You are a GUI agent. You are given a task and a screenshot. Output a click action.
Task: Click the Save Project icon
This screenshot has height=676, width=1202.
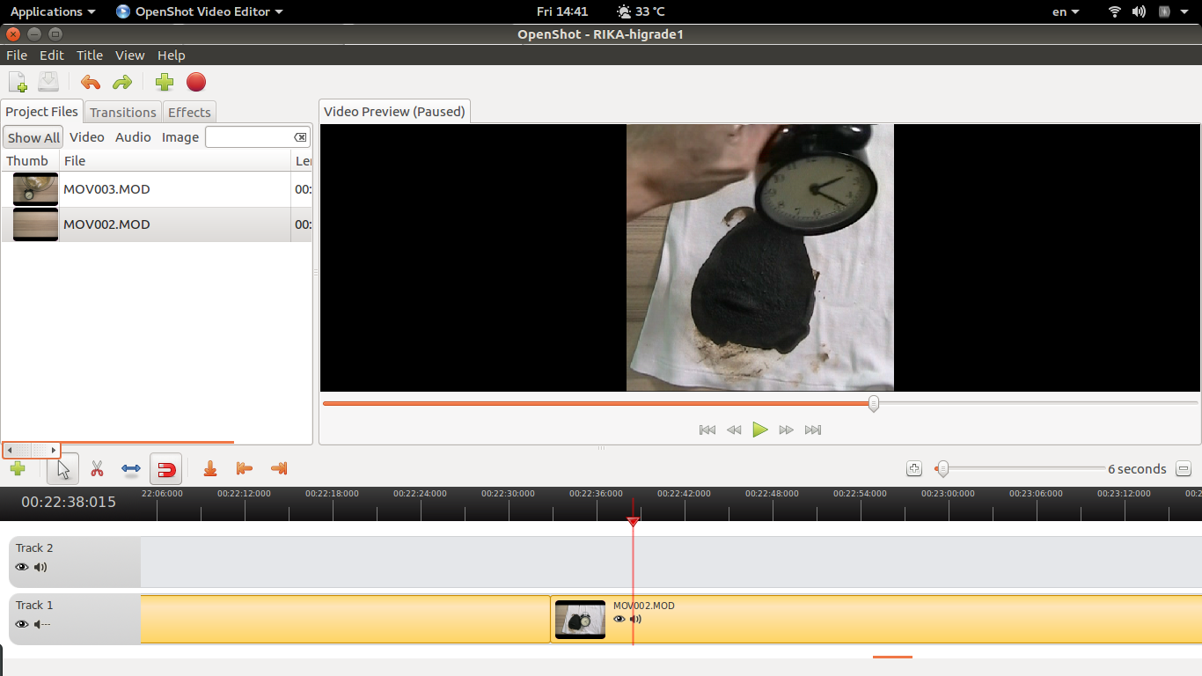click(x=48, y=83)
